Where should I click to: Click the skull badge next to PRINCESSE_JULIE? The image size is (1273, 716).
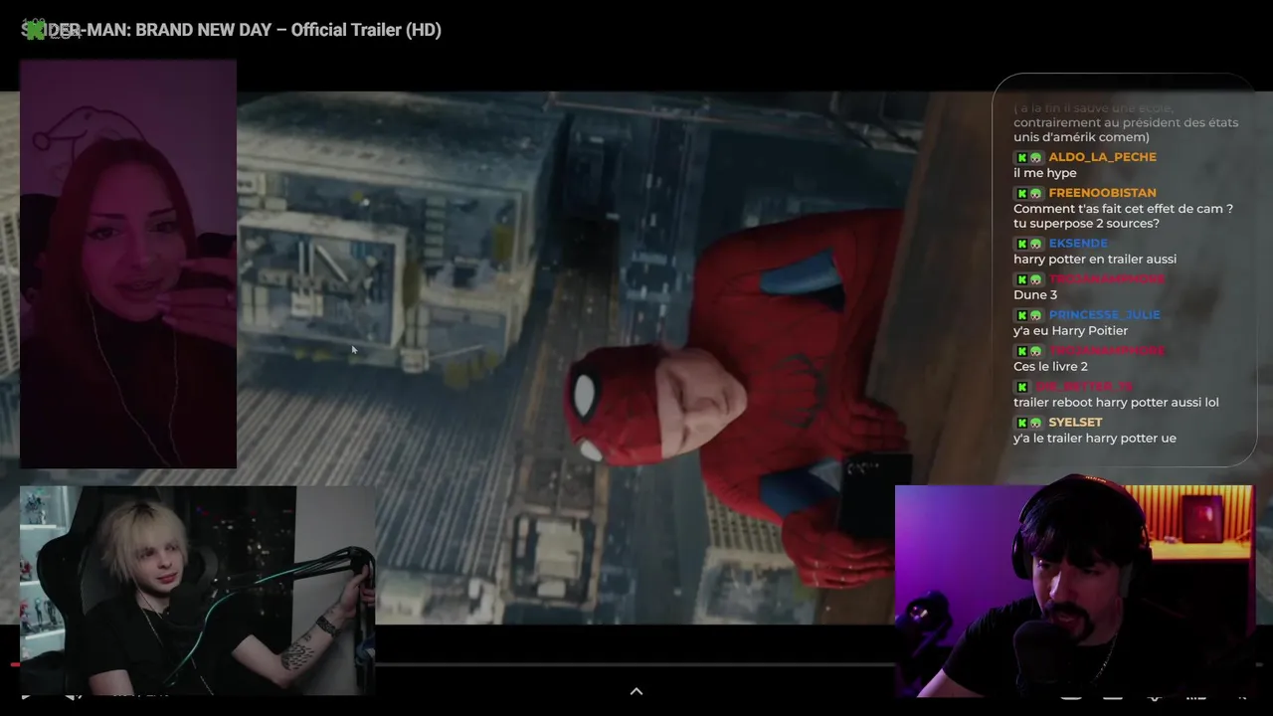tap(1035, 315)
